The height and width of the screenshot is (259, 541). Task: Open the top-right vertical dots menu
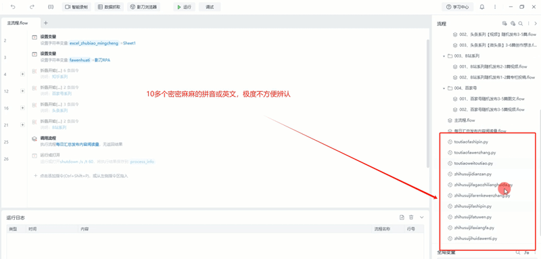tap(495, 7)
